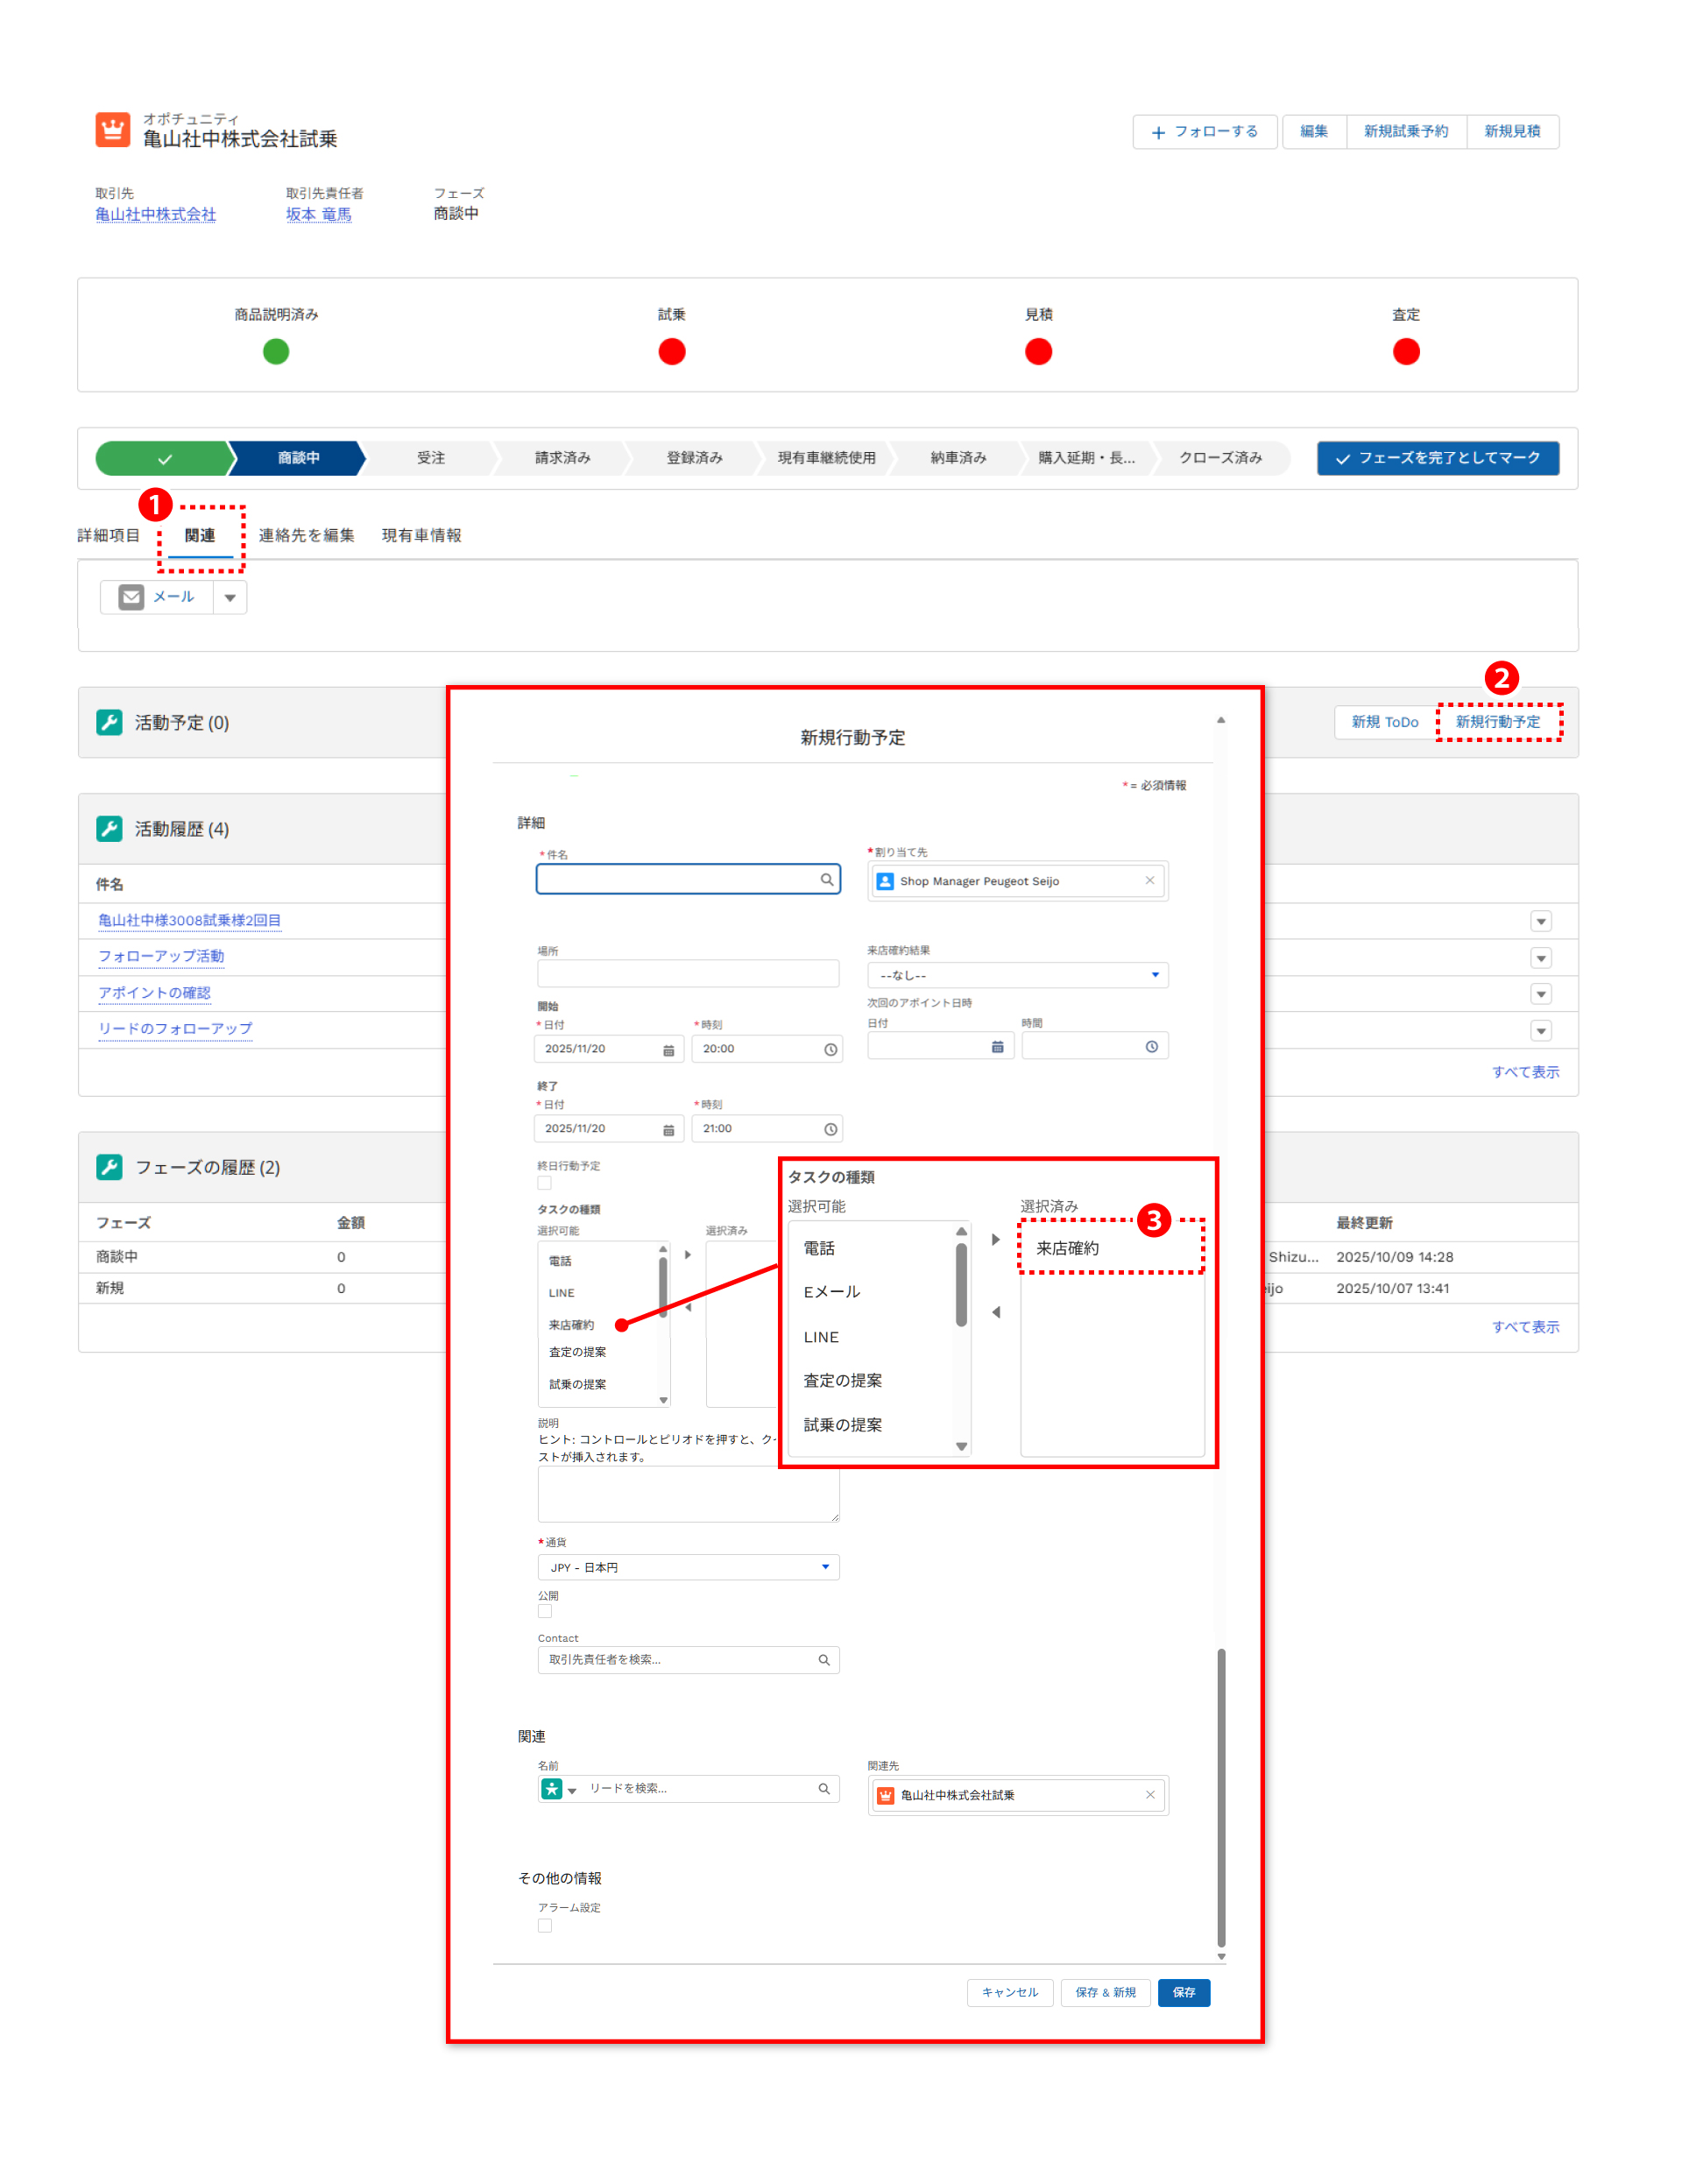Open the next appointment date calendar icon

tap(997, 1046)
